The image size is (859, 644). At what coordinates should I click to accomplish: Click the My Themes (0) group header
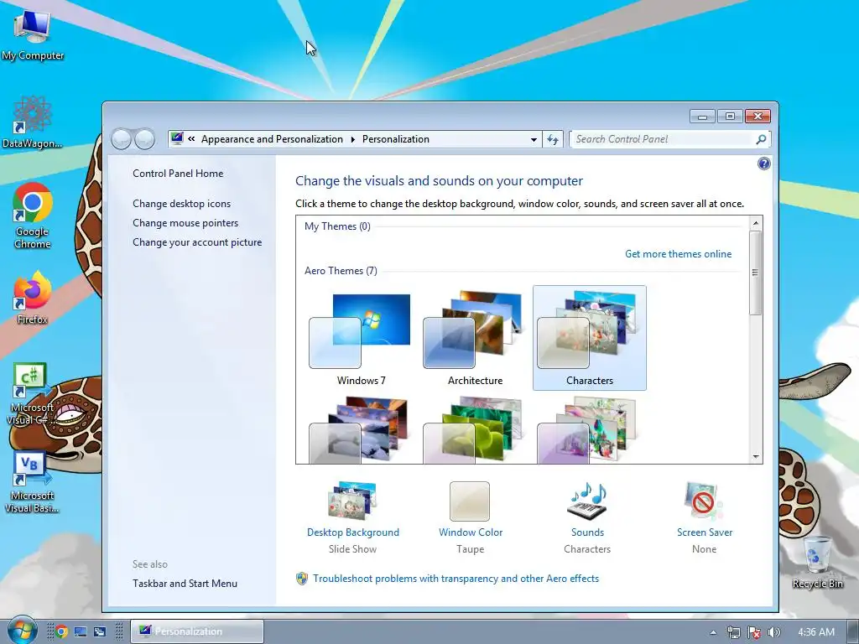[337, 226]
